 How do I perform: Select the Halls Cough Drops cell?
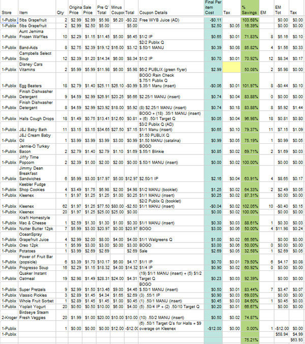point(37,116)
